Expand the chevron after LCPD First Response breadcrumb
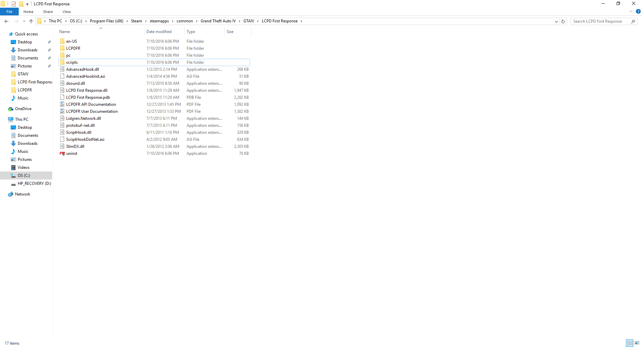Image resolution: width=642 pixels, height=347 pixels. [x=301, y=21]
